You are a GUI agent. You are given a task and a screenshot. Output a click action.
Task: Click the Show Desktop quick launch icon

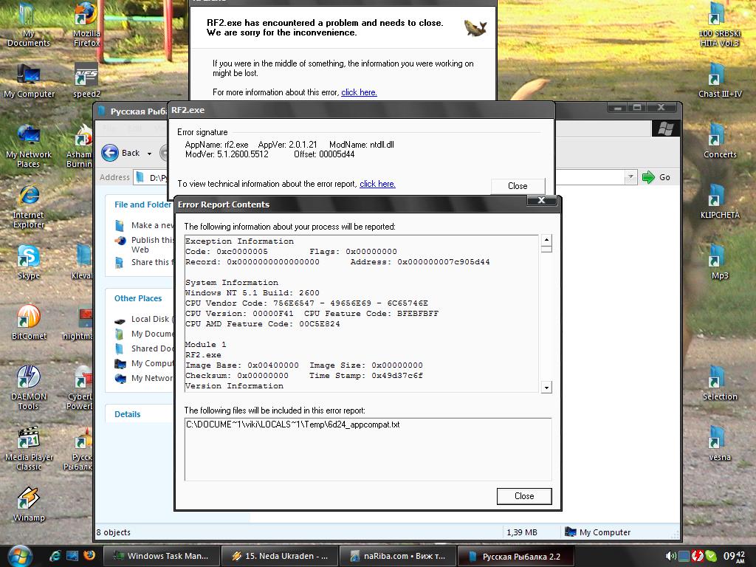point(72,556)
